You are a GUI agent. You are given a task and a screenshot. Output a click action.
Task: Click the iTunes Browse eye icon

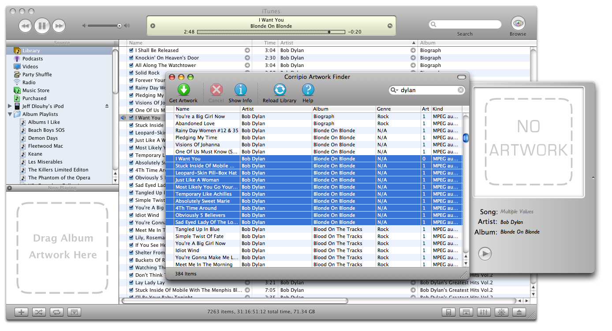coord(518,23)
